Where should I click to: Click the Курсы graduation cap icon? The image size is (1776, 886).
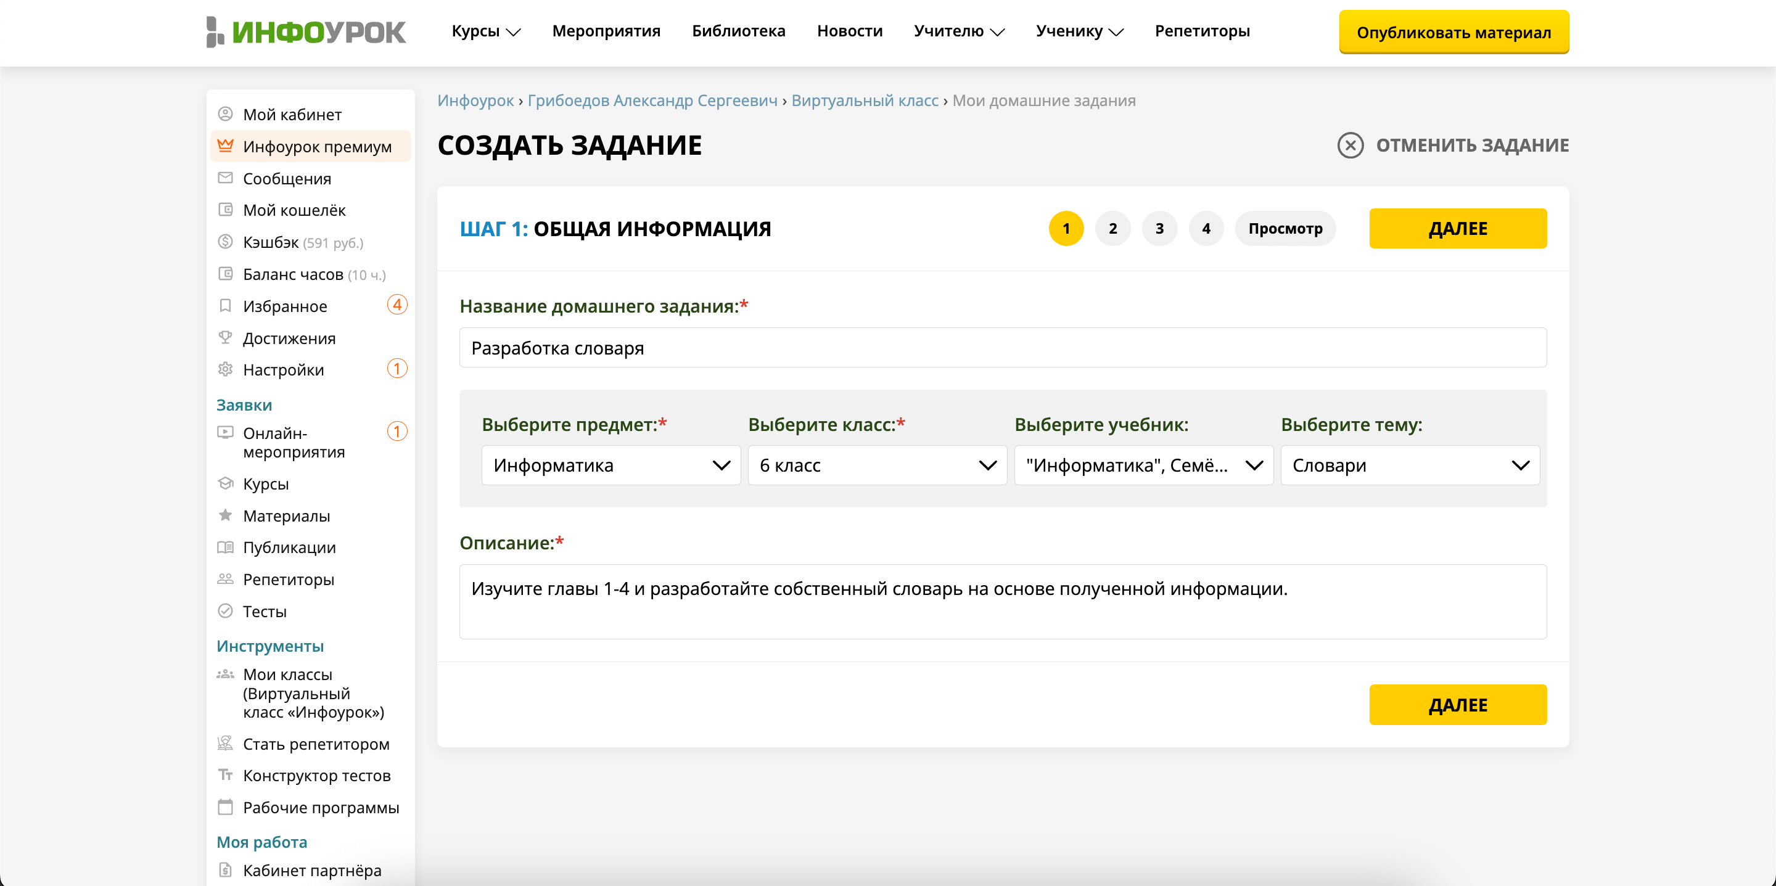coord(226,483)
